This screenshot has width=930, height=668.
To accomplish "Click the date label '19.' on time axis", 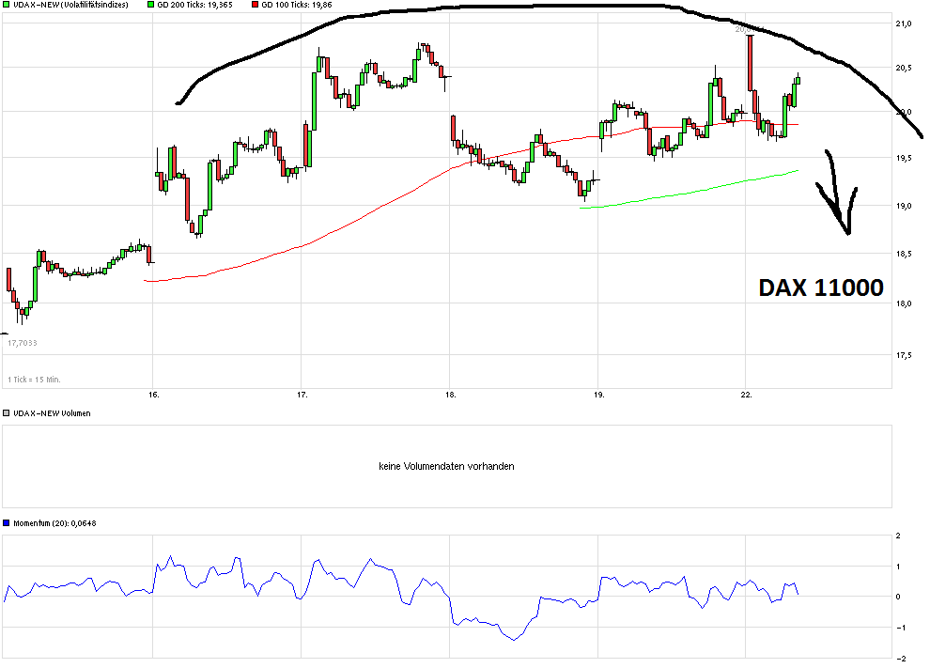I will click(598, 395).
